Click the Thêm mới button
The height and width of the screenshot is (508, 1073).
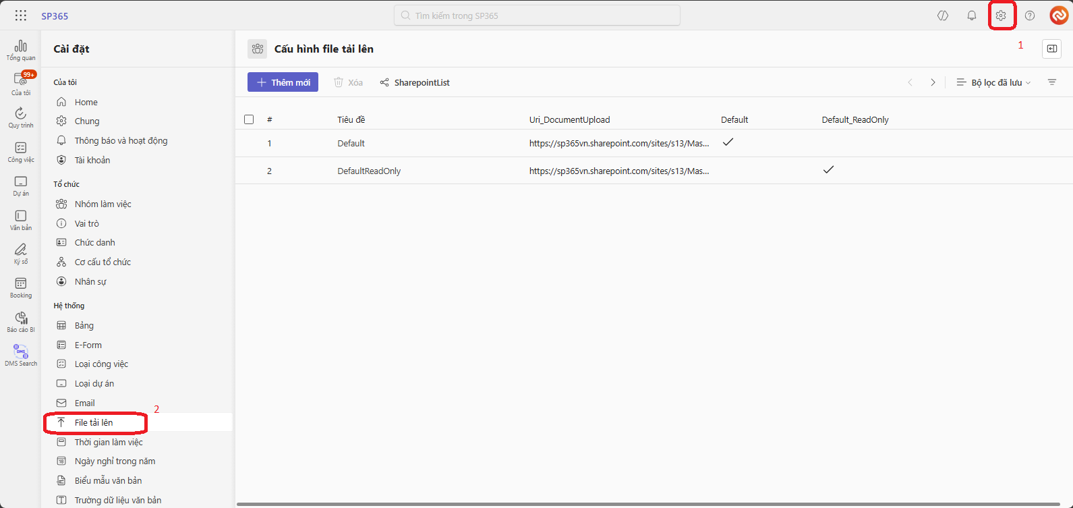tap(283, 82)
